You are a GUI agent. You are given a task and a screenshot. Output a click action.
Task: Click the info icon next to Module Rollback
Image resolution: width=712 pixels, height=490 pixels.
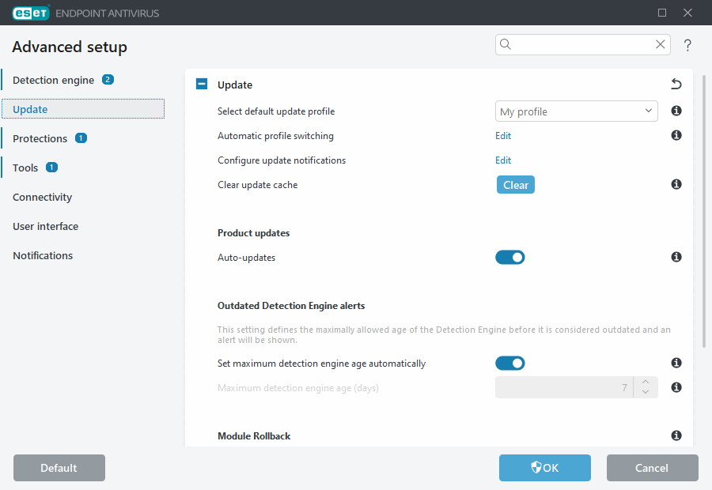[676, 435]
